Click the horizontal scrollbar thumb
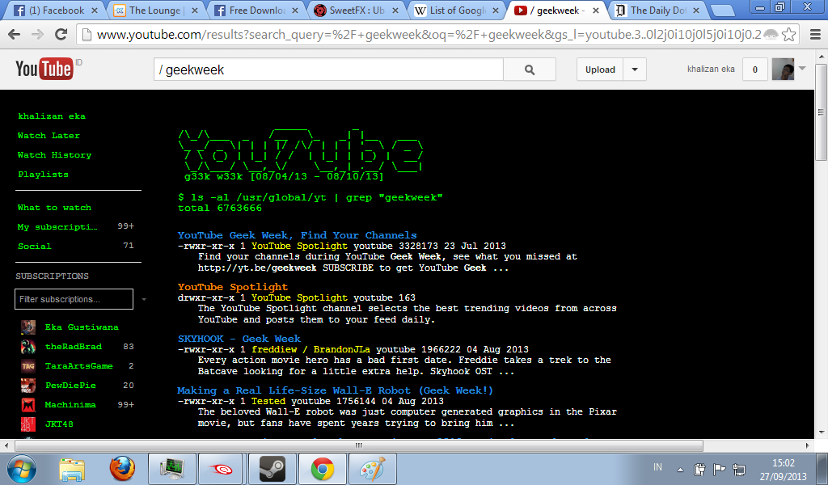 coord(359,445)
